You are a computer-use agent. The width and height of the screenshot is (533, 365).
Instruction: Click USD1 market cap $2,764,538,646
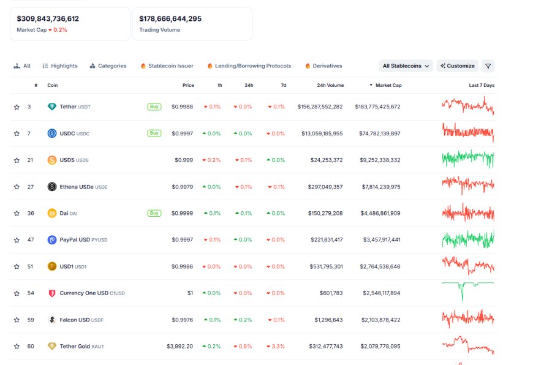(380, 267)
